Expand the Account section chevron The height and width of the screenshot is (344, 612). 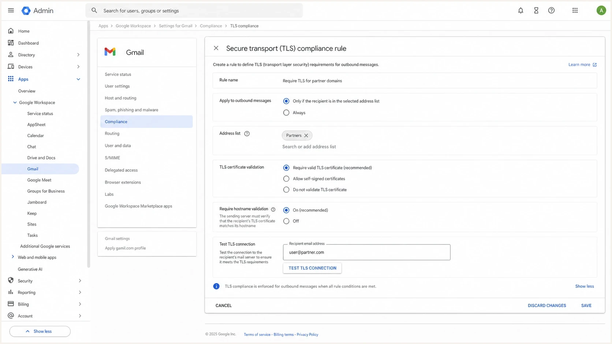click(x=80, y=316)
